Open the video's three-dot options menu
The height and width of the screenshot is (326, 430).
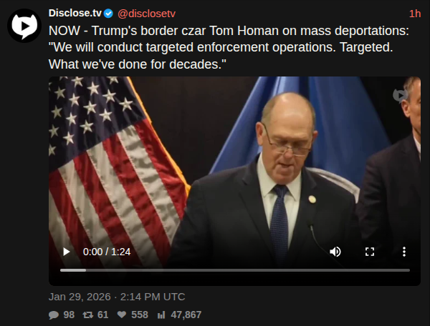pyautogui.click(x=404, y=252)
